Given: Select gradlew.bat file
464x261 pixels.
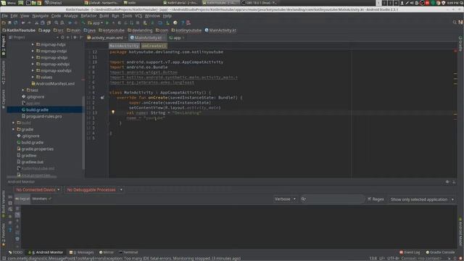Looking at the screenshot, I should click(30, 162).
